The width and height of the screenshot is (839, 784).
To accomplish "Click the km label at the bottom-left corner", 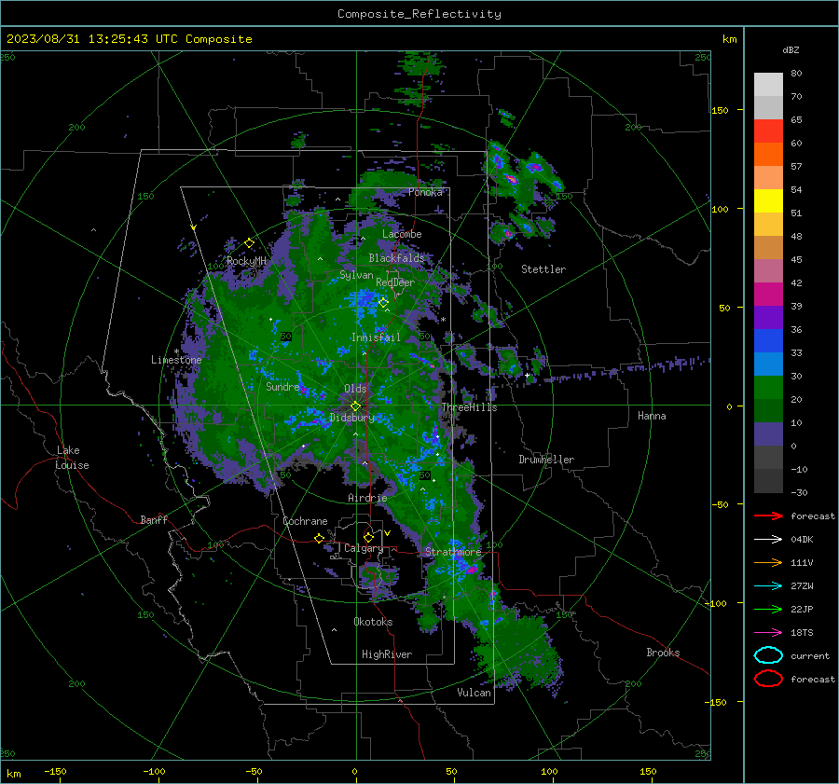I will 13,774.
